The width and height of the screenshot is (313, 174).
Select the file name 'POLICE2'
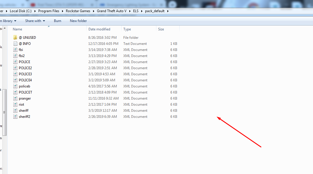[x=25, y=68]
